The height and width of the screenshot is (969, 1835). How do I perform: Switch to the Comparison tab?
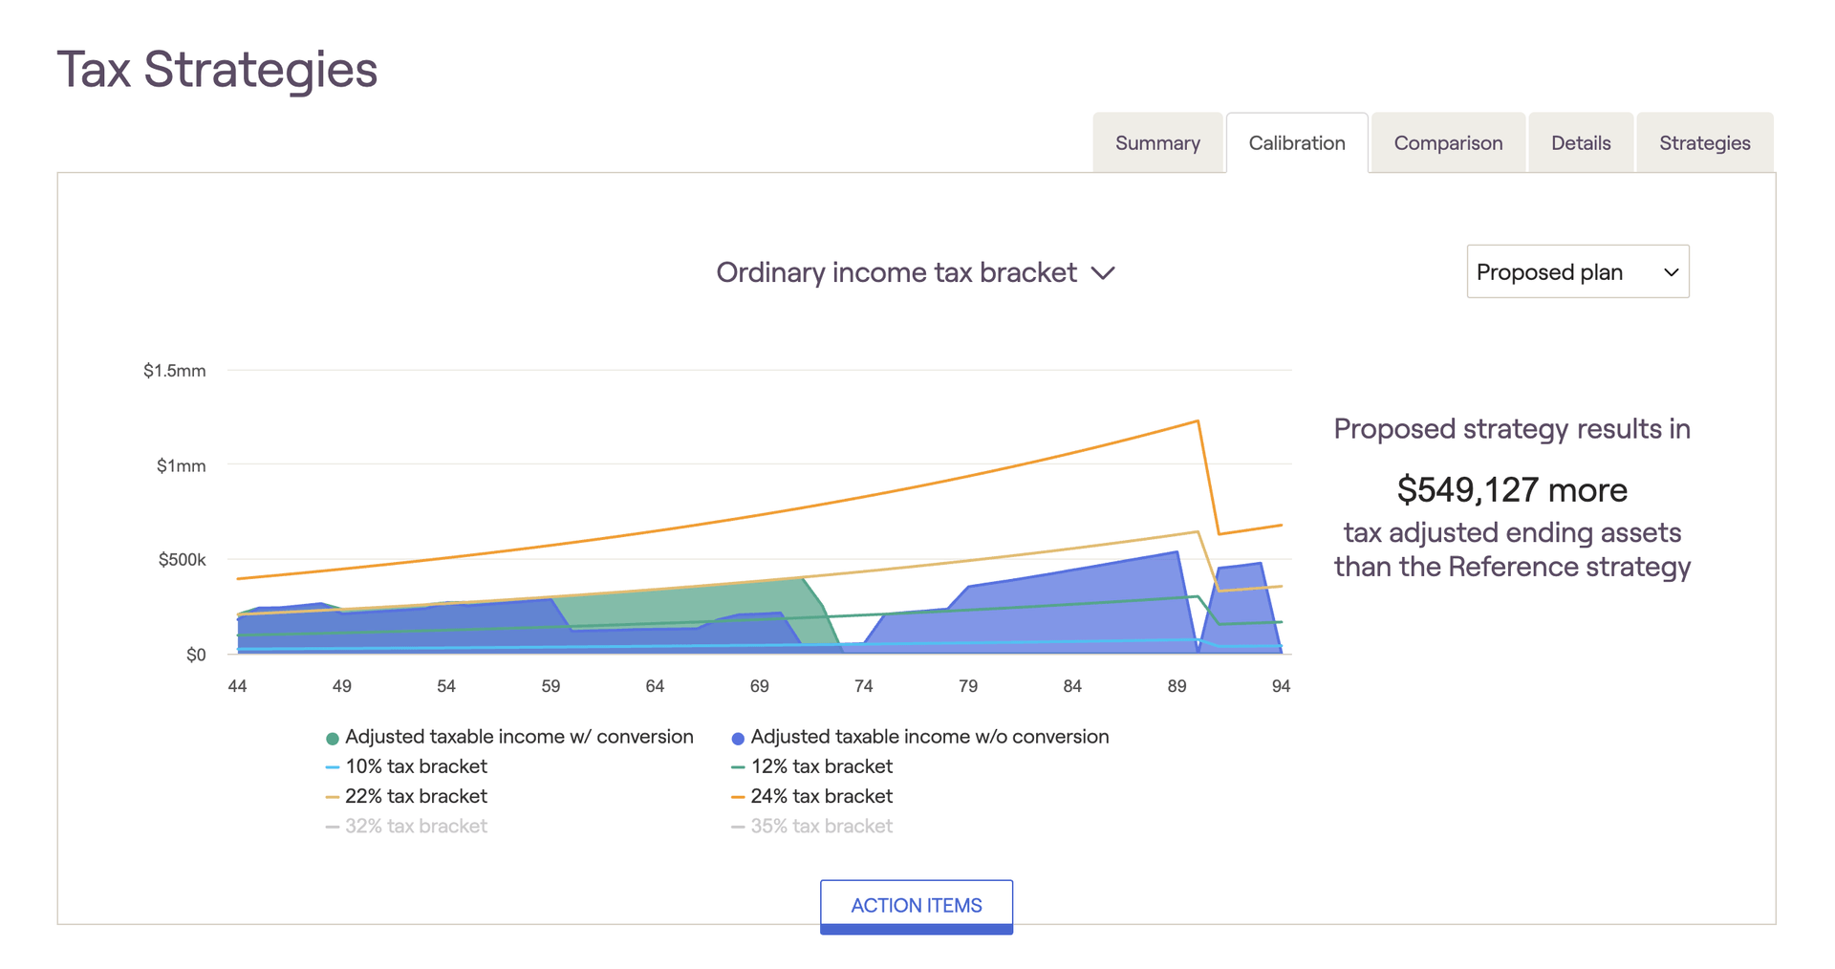point(1447,143)
